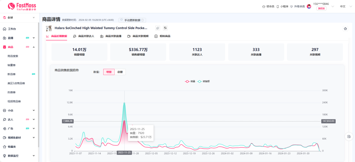Expand the 达人 sidebar section
Image resolution: width=355 pixels, height=162 pixels.
click(34, 120)
